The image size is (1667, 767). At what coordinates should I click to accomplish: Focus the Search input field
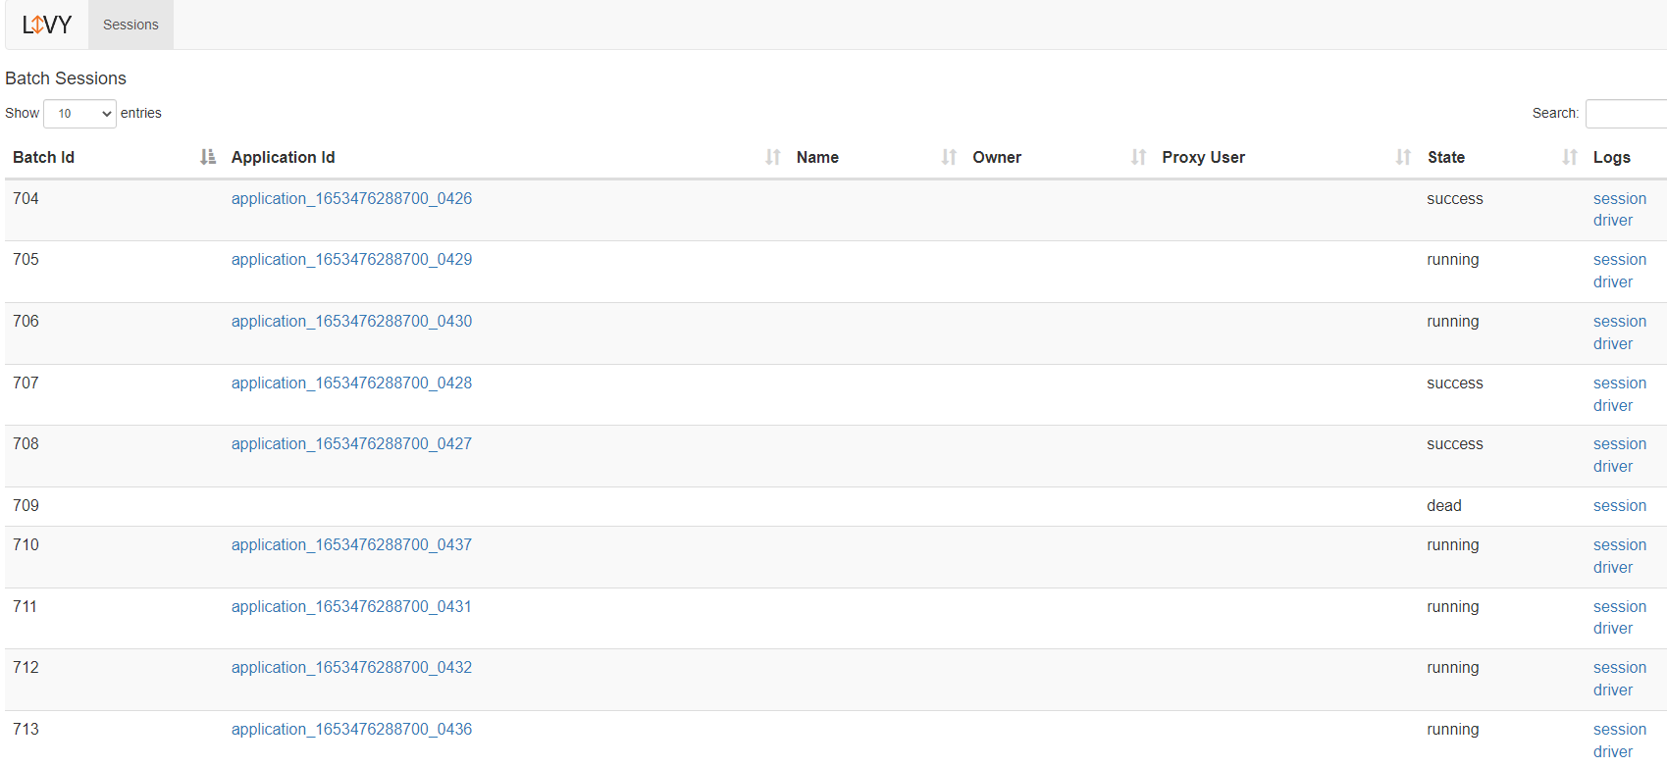(1625, 114)
